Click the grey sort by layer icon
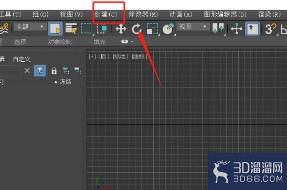287x190 pixels. (78, 71)
